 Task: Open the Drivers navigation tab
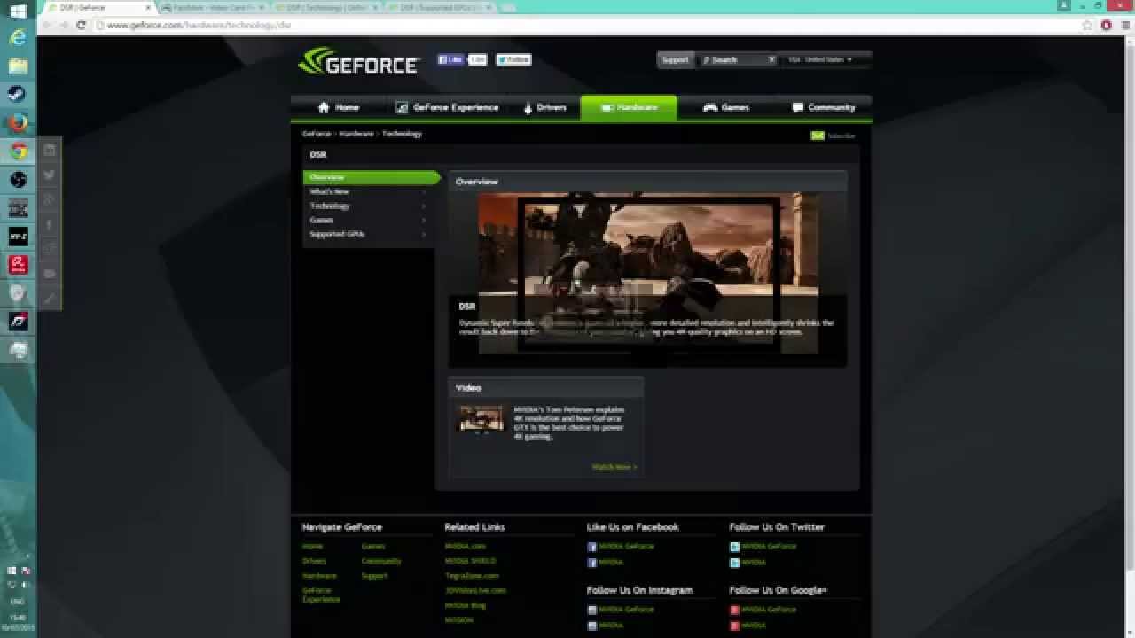click(544, 107)
